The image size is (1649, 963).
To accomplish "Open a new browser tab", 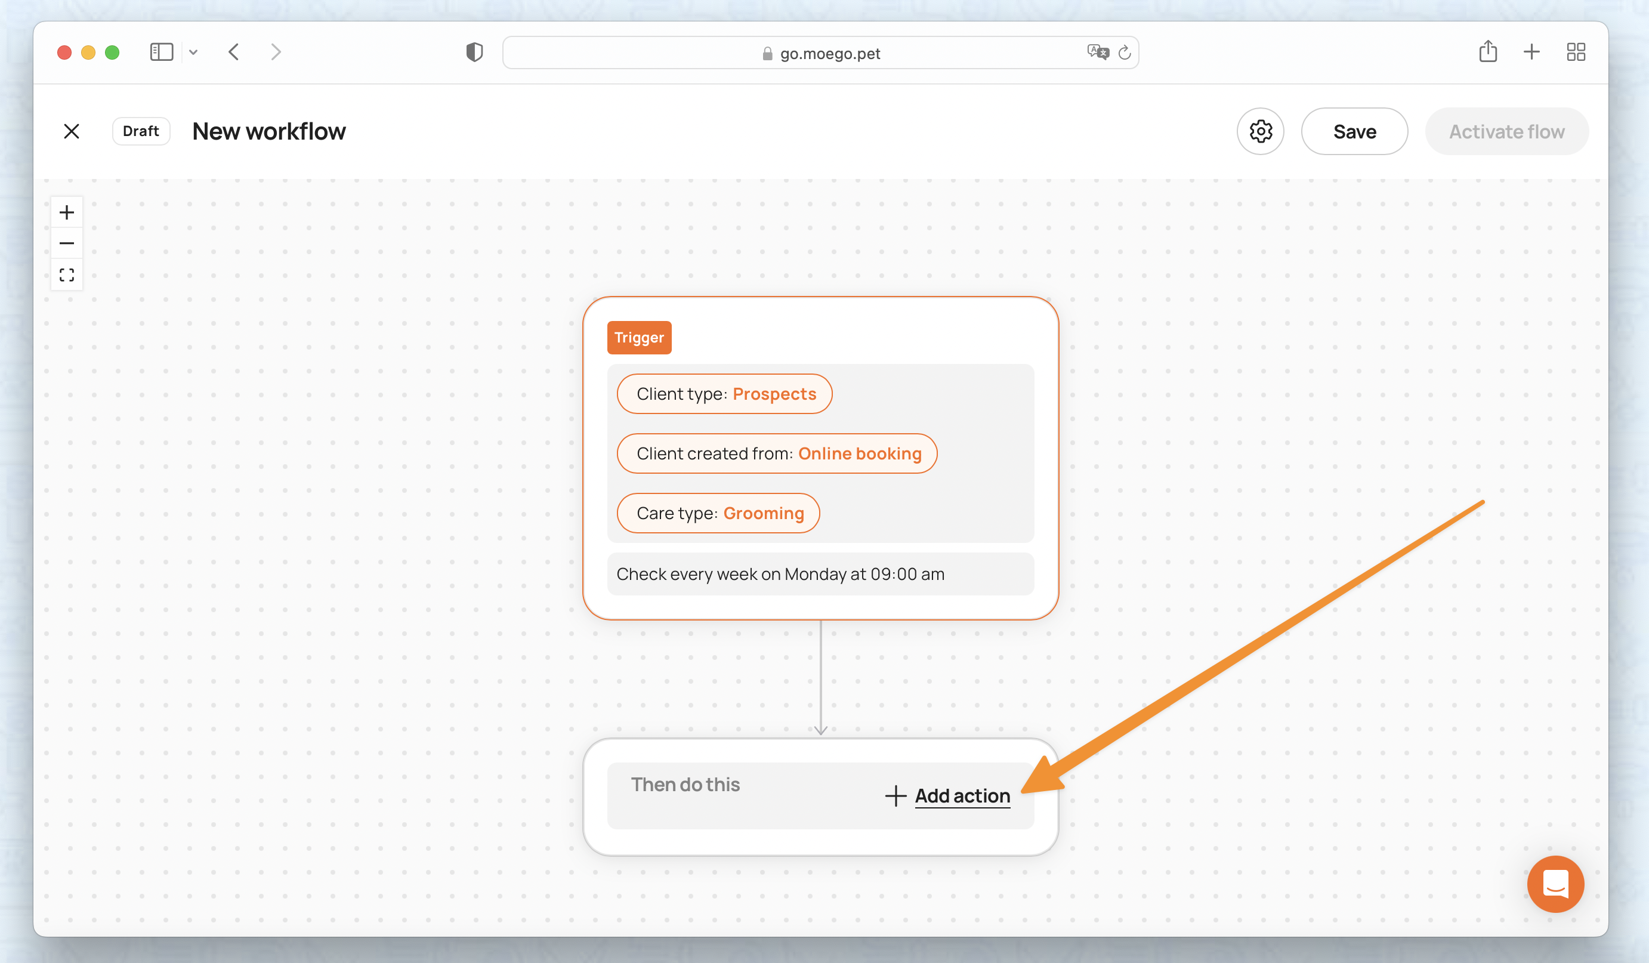I will [1531, 52].
